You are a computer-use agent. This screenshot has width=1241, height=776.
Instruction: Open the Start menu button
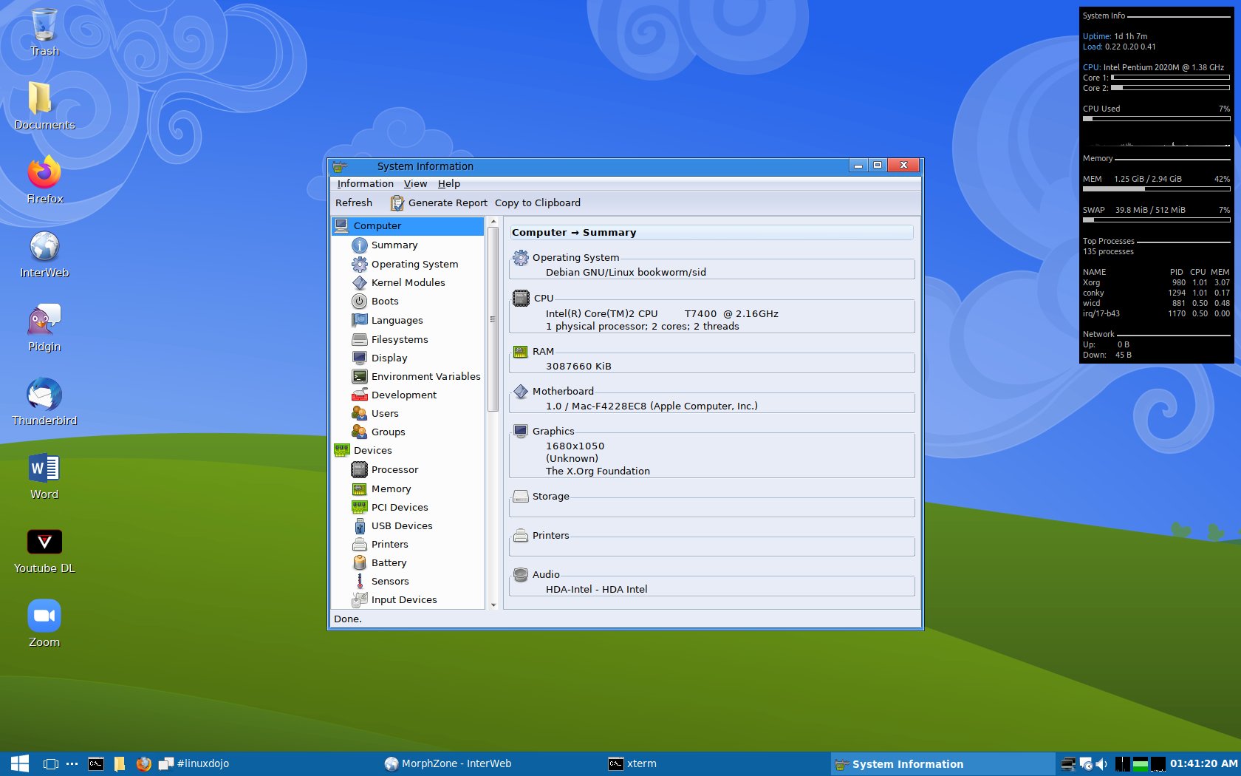(x=20, y=764)
